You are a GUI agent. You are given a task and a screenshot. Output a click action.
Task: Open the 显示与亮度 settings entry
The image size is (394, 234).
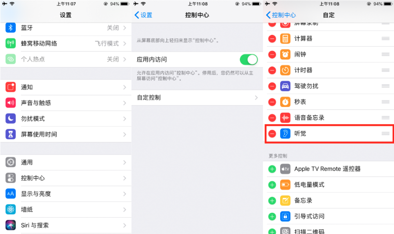tap(66, 194)
